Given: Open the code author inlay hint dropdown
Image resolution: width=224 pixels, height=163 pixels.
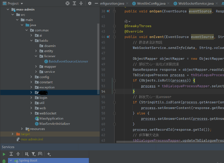Looking at the screenshot, I should coord(128,21).
